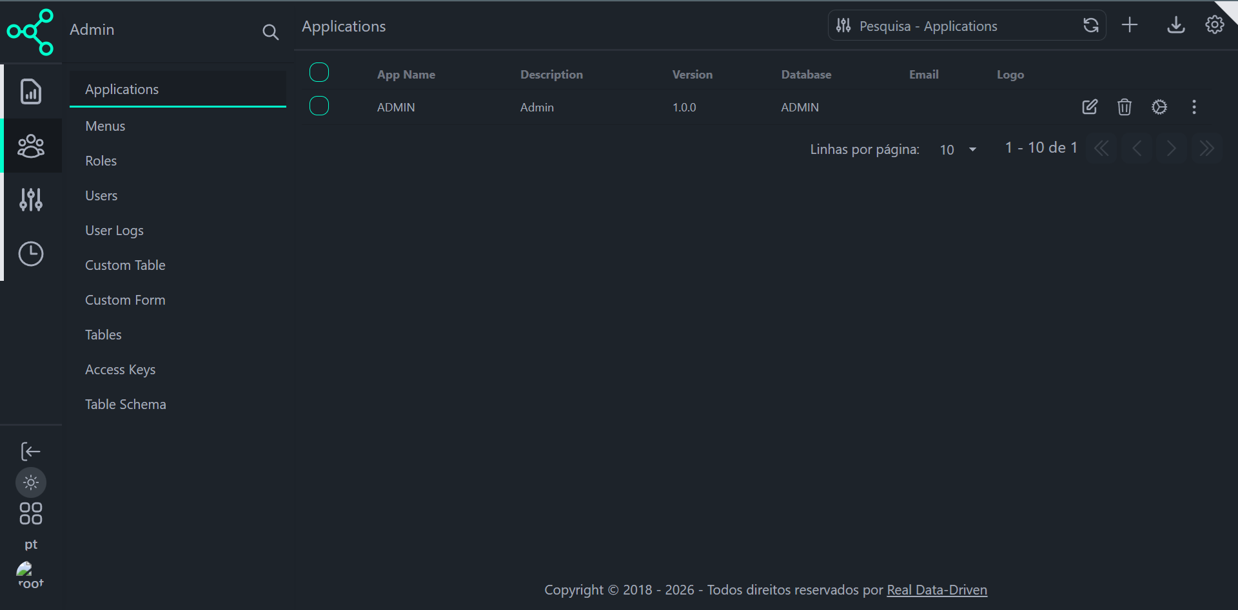Click the logout icon at sidebar bottom
This screenshot has width=1238, height=610.
[x=30, y=451]
